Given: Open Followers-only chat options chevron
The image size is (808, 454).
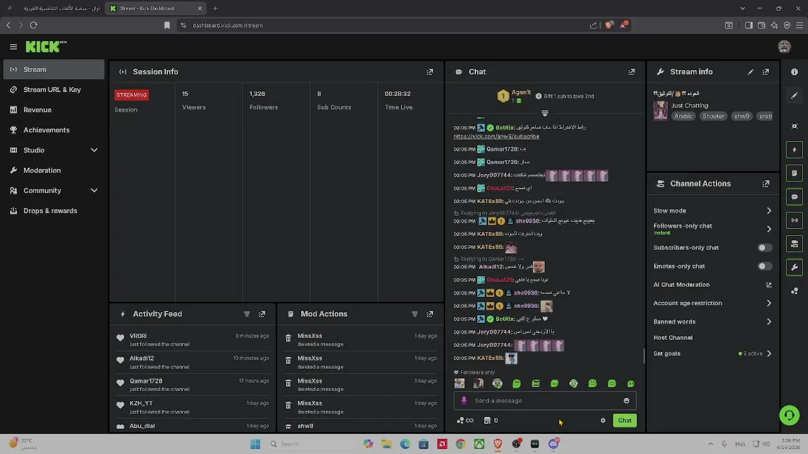Looking at the screenshot, I should pos(769,229).
